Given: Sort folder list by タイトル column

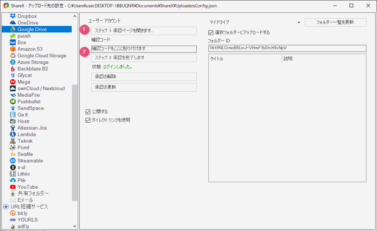Looking at the screenshot, I should tap(245, 59).
